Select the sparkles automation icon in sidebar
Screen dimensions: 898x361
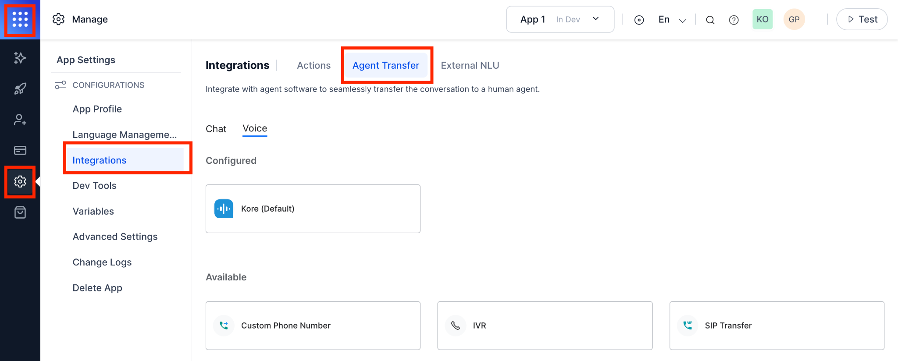pos(20,57)
